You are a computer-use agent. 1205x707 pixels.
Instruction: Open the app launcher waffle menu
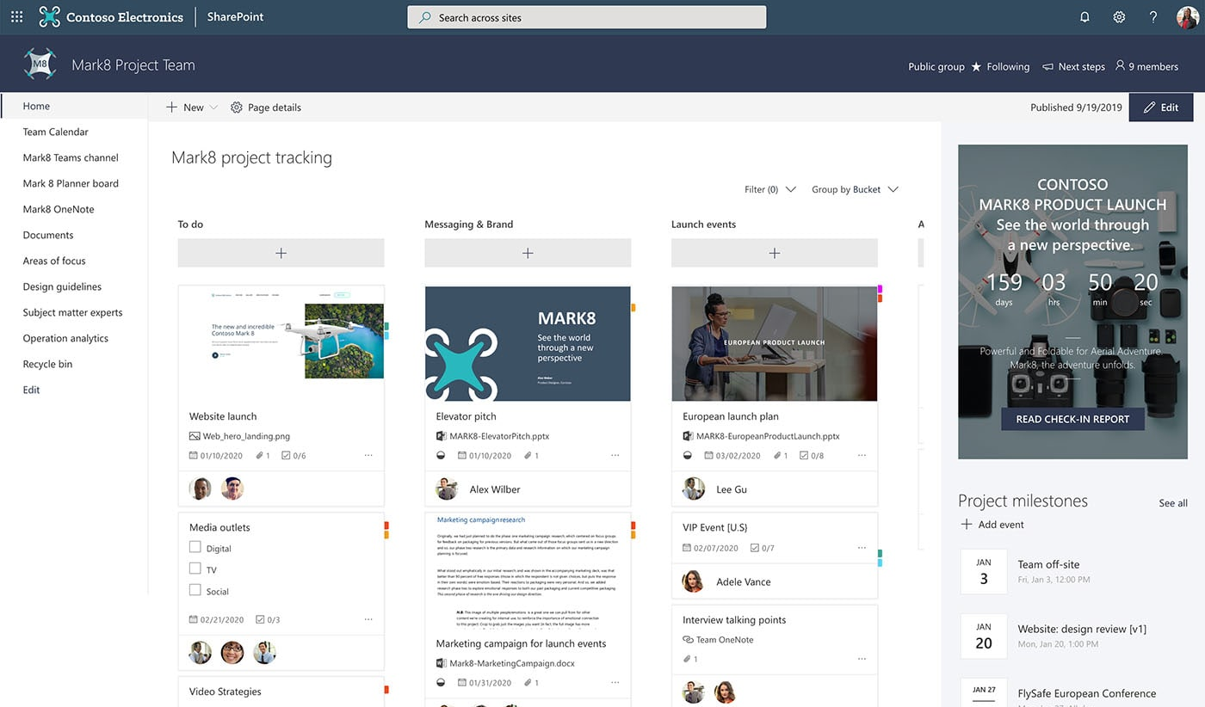point(16,16)
